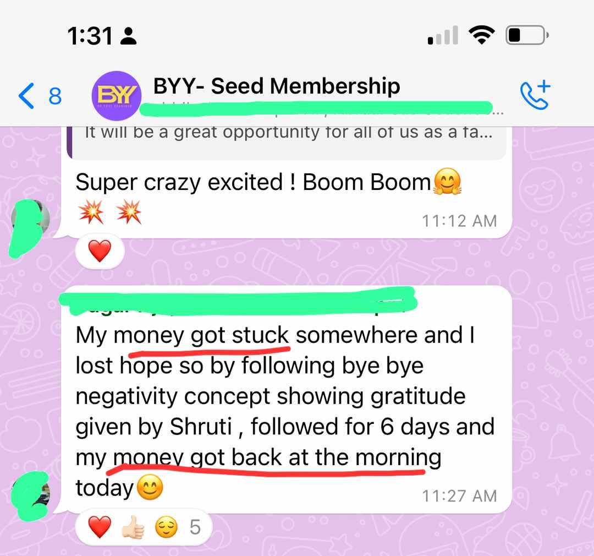Tap the Wi-Fi status icon
Image resolution: width=594 pixels, height=556 pixels.
[481, 35]
